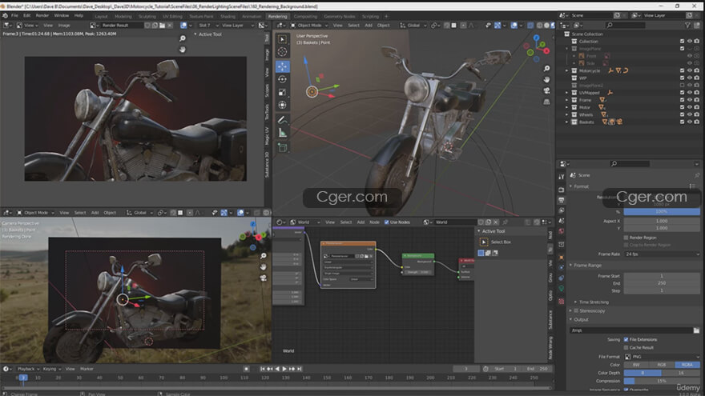Expand the Baskets collection in outliner
705x396 pixels.
click(567, 122)
